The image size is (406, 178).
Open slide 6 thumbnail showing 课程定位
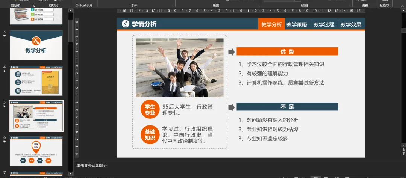pyautogui.click(x=36, y=151)
